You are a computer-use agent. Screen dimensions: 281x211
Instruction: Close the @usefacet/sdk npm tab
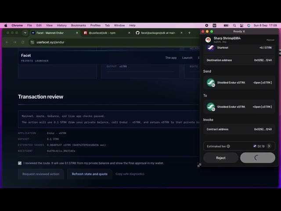[x=129, y=33]
